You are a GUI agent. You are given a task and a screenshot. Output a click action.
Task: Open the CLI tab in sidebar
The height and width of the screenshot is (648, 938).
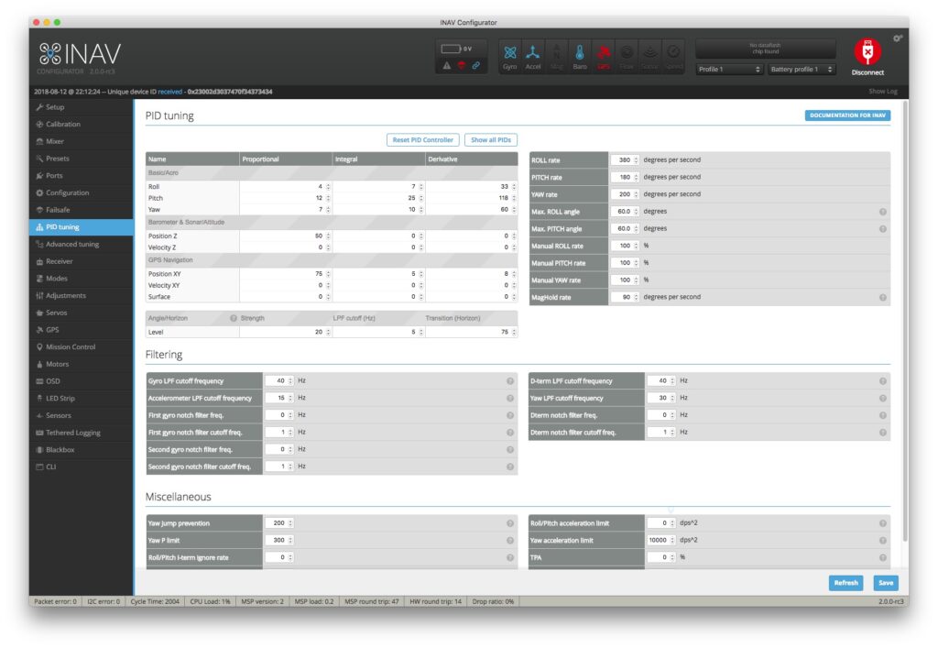pos(52,467)
